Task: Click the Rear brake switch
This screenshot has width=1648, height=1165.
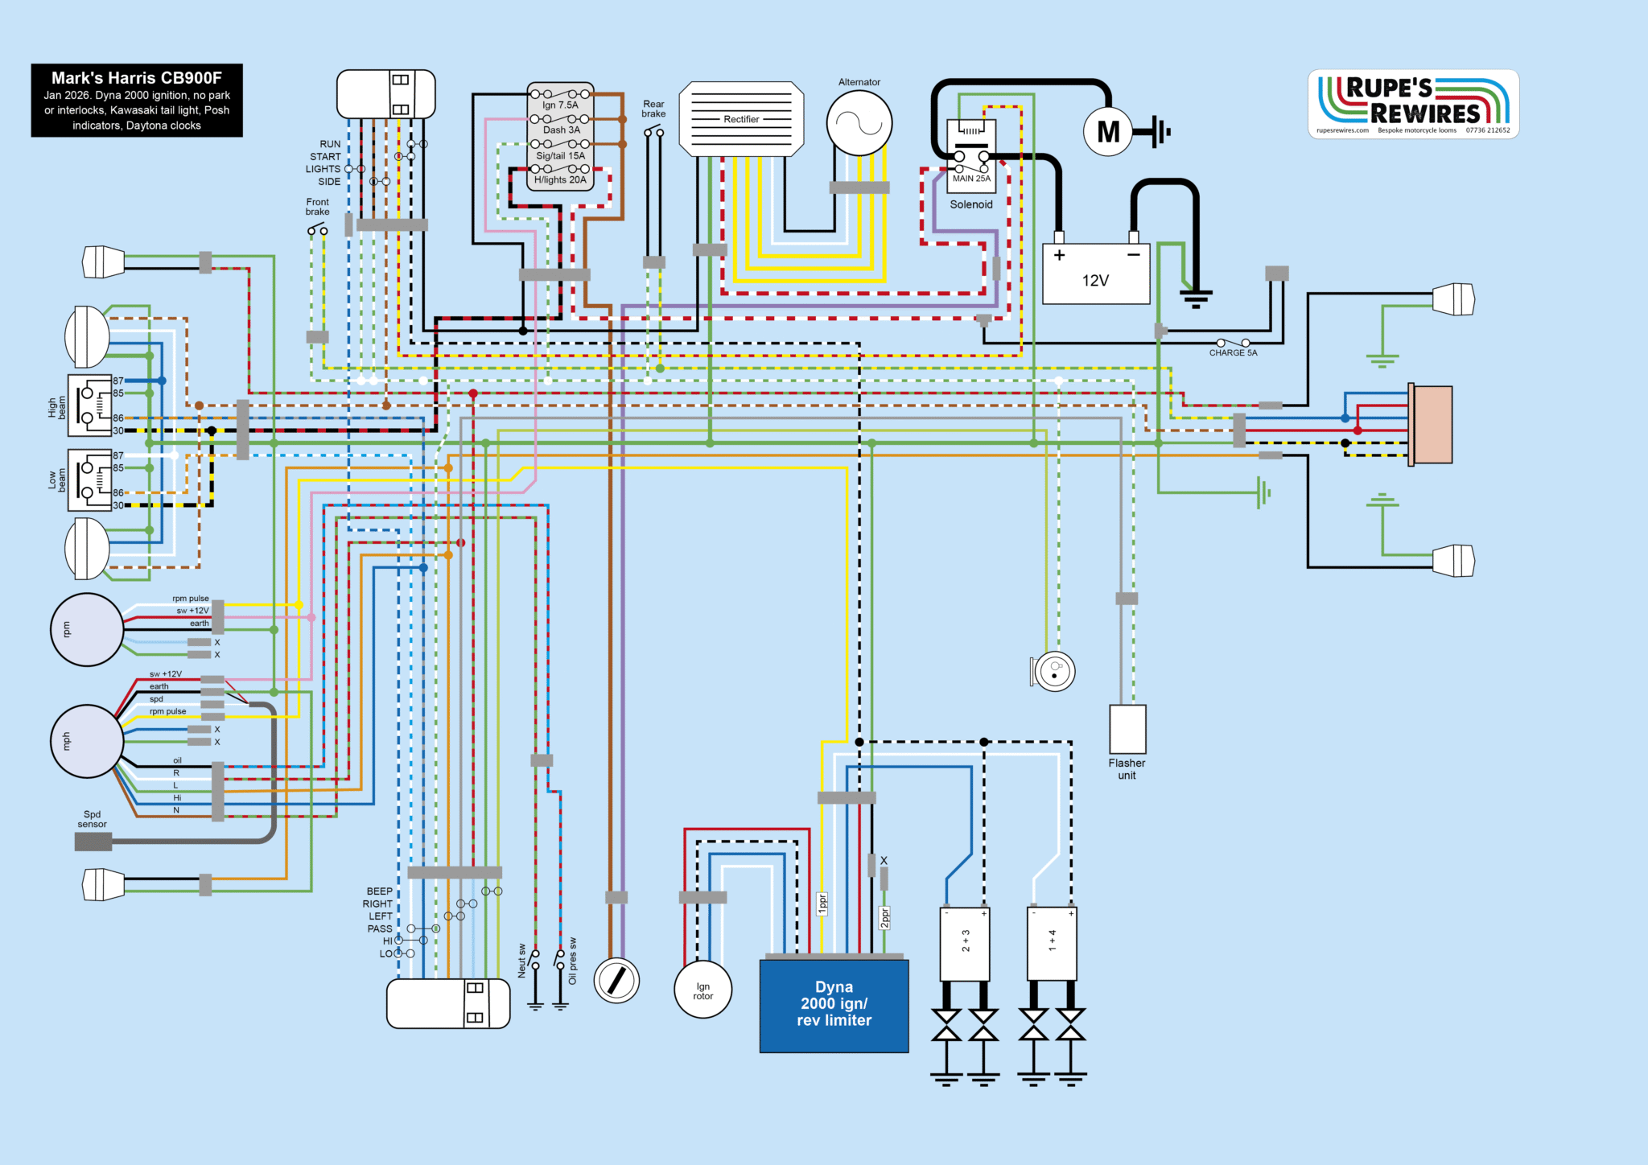Action: click(653, 131)
